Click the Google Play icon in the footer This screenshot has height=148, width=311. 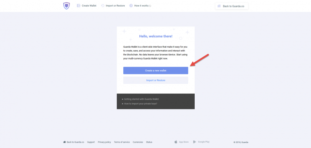195,142
